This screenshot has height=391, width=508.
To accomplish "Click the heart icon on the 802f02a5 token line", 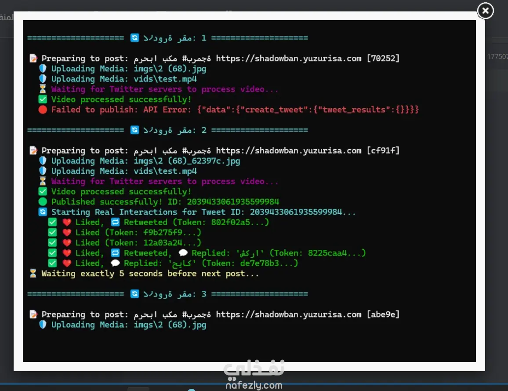I will pyautogui.click(x=67, y=223).
